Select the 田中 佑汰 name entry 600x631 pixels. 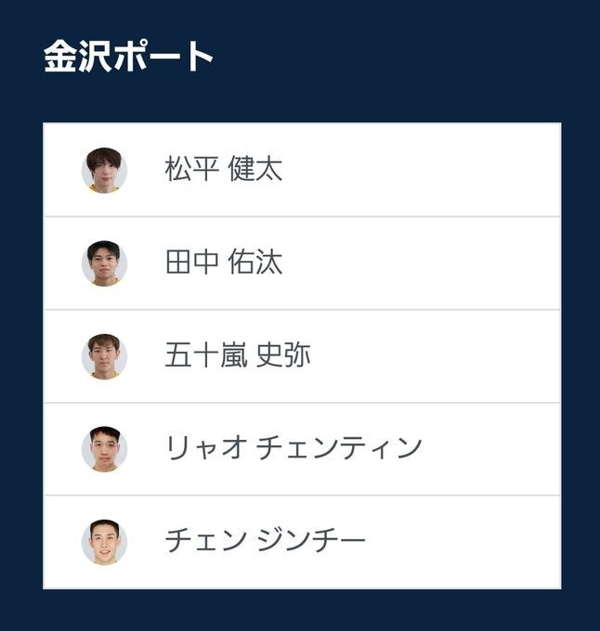tap(224, 263)
